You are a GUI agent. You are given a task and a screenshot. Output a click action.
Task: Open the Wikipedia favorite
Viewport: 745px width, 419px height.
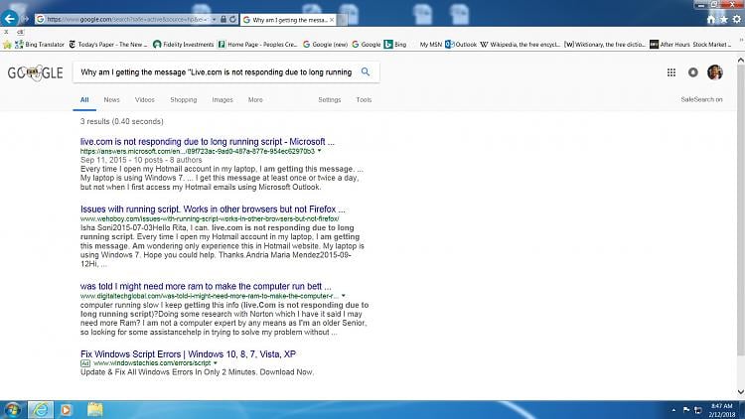coord(521,44)
